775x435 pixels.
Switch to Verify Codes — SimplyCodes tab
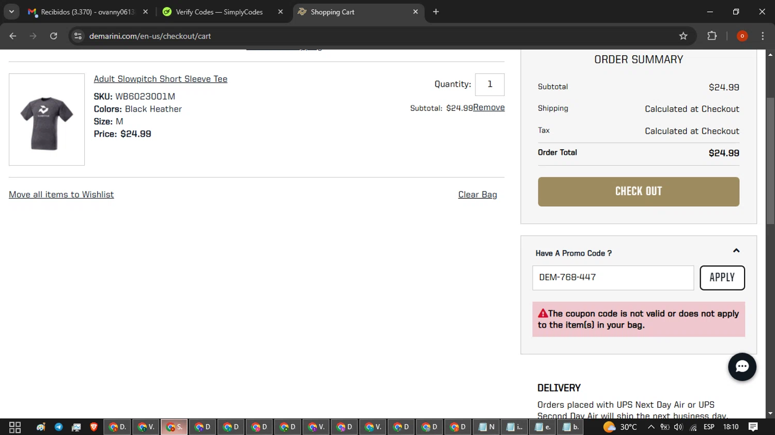[220, 12]
